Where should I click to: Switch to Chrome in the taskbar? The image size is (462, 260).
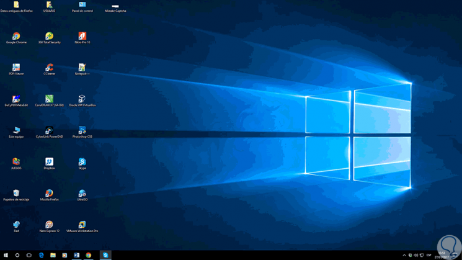point(89,255)
